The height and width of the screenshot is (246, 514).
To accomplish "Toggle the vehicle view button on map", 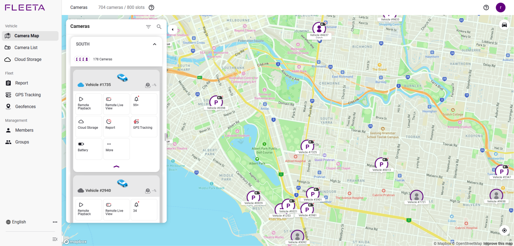I will tap(504, 25).
